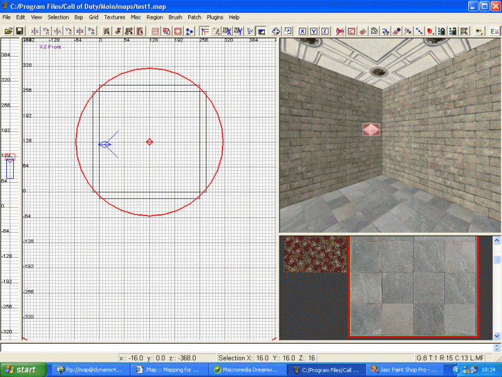The width and height of the screenshot is (502, 377).
Task: Open the Textures menu
Action: 114,18
